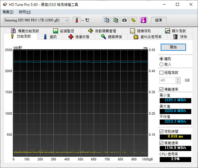
Task: Open the 檔案(F) file menu
Action: click(x=8, y=12)
